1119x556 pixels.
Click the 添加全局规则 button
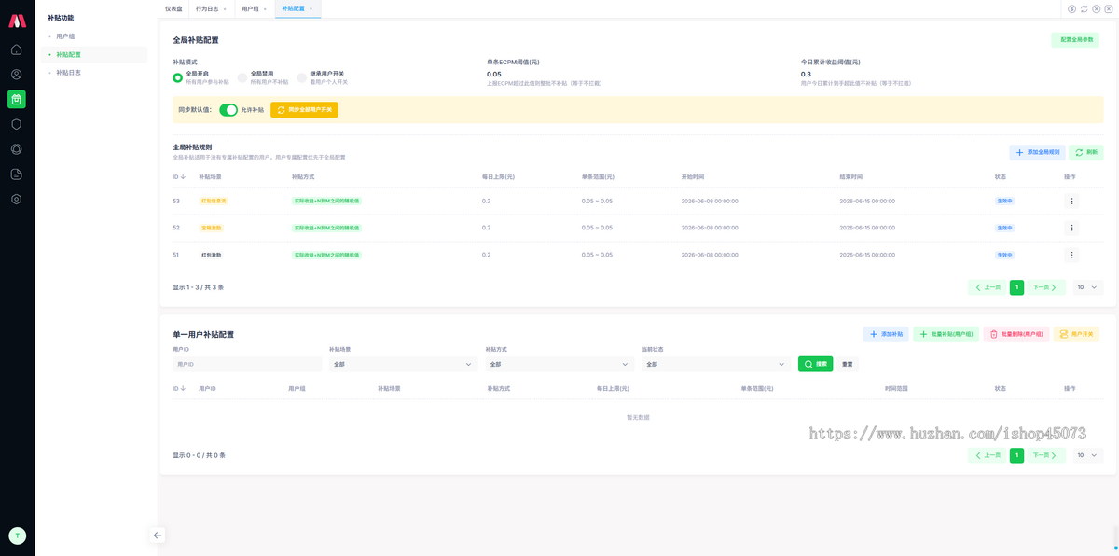[1037, 152]
